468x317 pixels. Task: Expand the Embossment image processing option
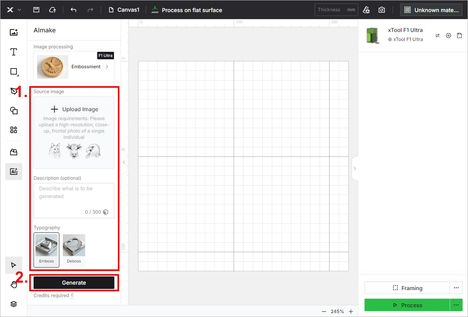(74, 67)
